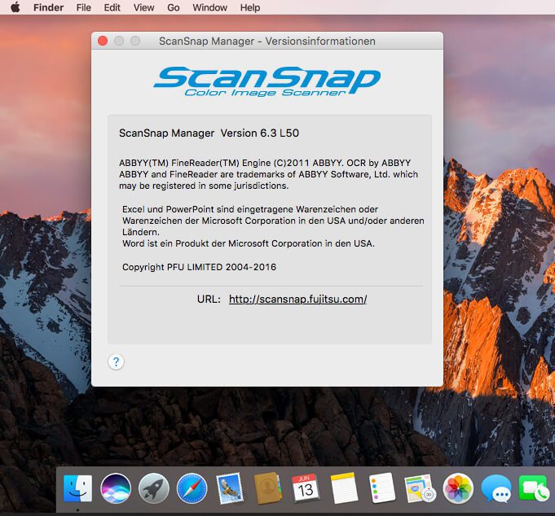
Task: Open Launchpad rocket icon in Dock
Action: 153,488
